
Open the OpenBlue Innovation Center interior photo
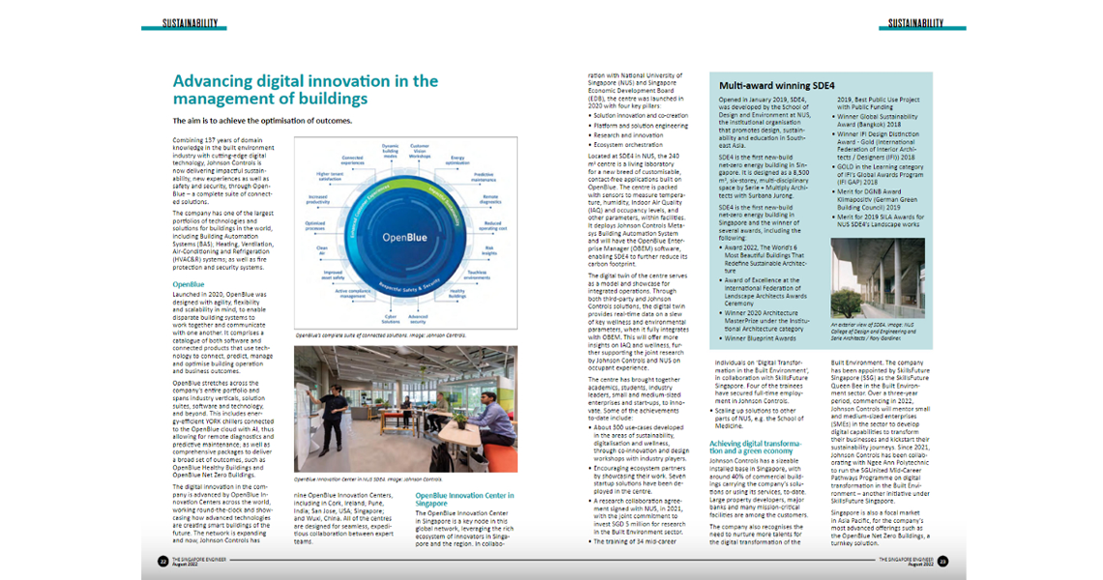point(405,408)
